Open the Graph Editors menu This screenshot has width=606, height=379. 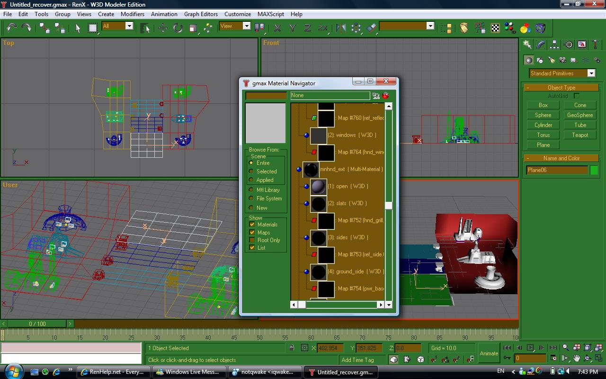pyautogui.click(x=201, y=14)
